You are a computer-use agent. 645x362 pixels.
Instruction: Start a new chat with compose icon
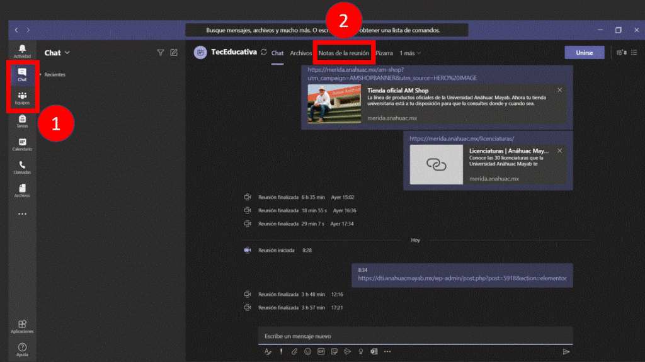[x=174, y=53]
